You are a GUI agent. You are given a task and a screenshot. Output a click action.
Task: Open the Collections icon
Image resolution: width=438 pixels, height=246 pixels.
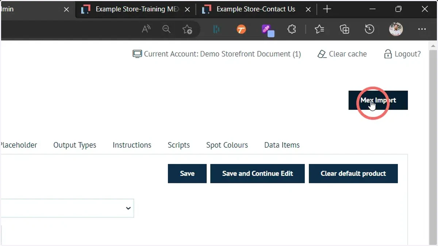click(345, 29)
